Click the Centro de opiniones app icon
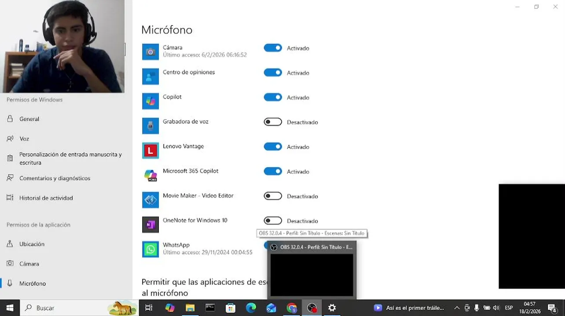This screenshot has width=565, height=316. pyautogui.click(x=150, y=76)
